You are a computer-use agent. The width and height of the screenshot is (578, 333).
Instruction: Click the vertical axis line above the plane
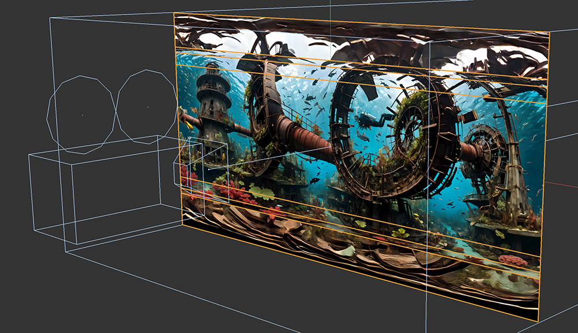[x=331, y=7]
